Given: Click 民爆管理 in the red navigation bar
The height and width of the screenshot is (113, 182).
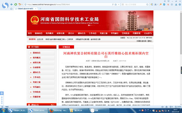Looking at the screenshot, I should [136, 33].
